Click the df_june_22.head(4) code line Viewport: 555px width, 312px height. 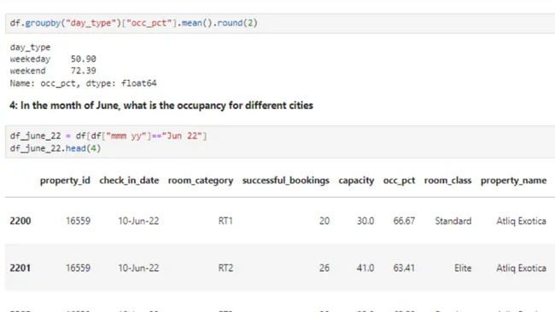[x=55, y=148]
